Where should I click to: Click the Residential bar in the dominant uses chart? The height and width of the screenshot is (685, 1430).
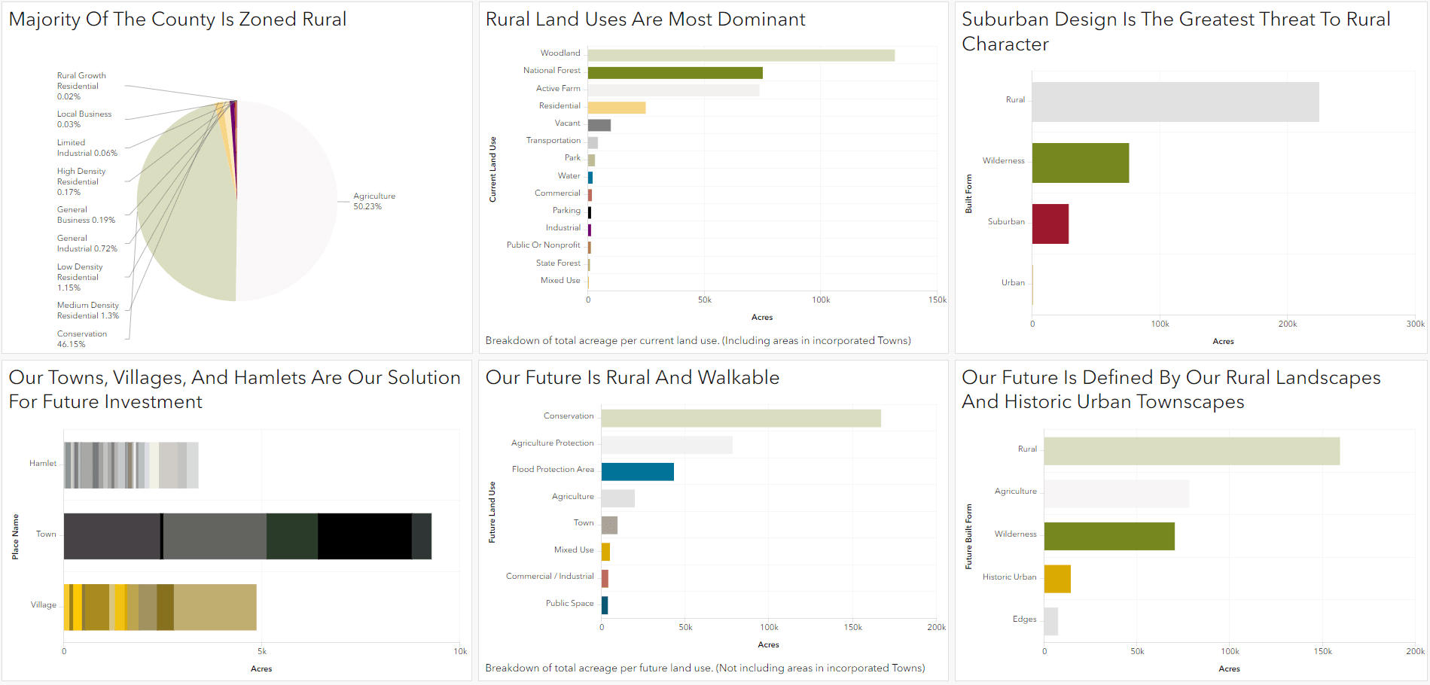click(x=616, y=105)
